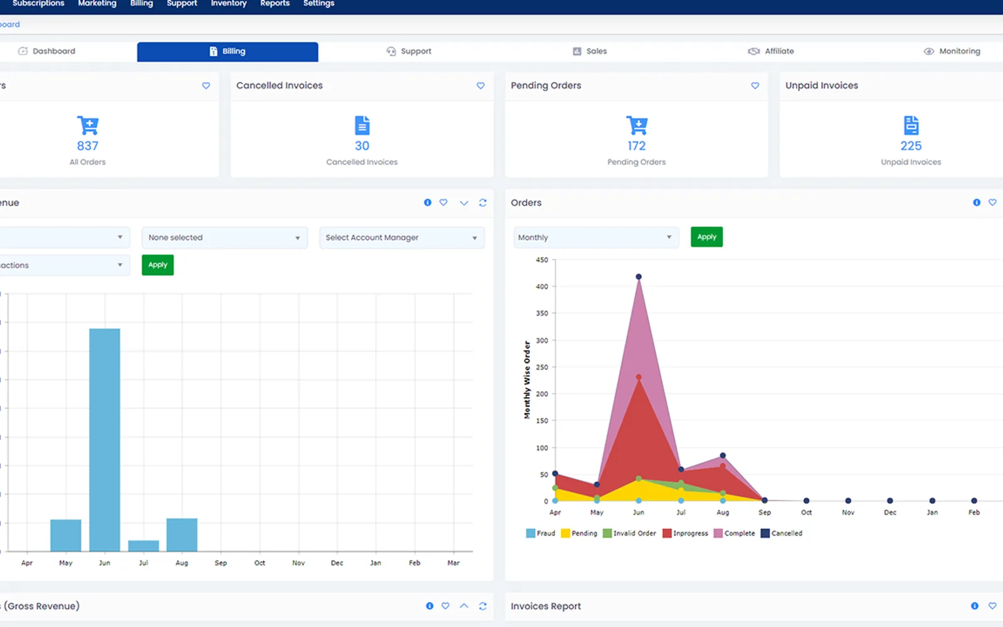Open Settings in top menu bar
The image size is (1003, 627).
click(x=319, y=4)
